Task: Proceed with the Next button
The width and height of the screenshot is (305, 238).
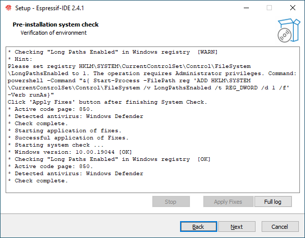Action: [x=237, y=227]
